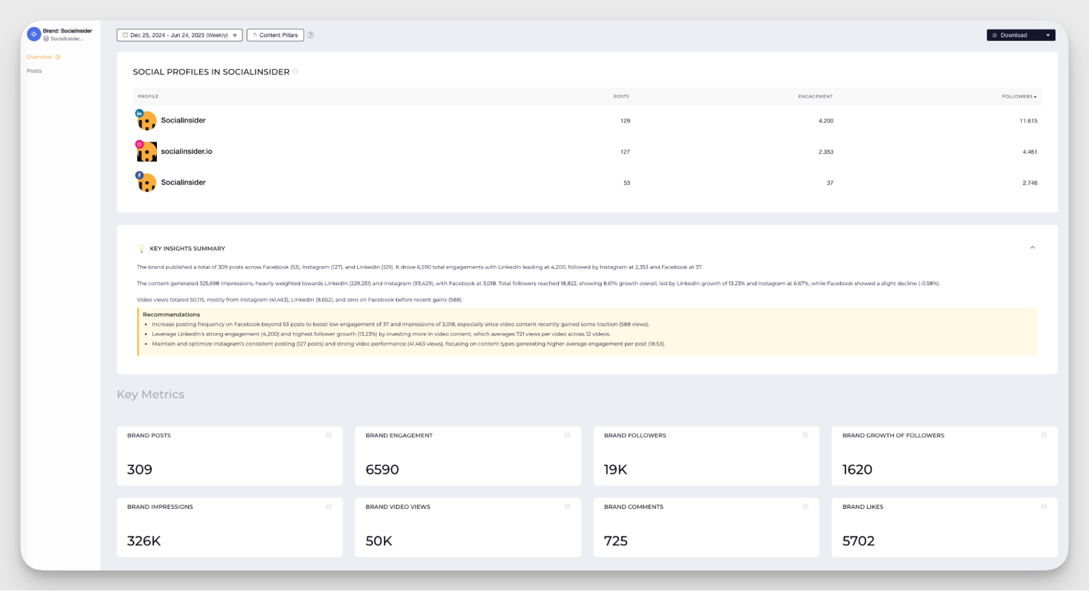Collapse the Key Insights Summary section
Viewport: 1089px width, 591px height.
tap(1032, 248)
